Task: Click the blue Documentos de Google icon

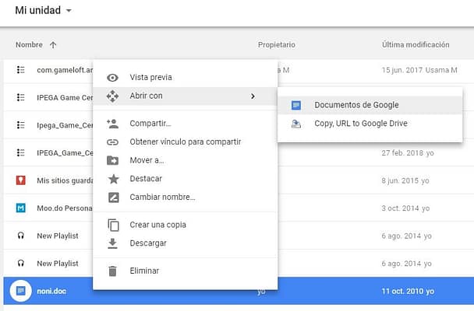Action: (296, 105)
